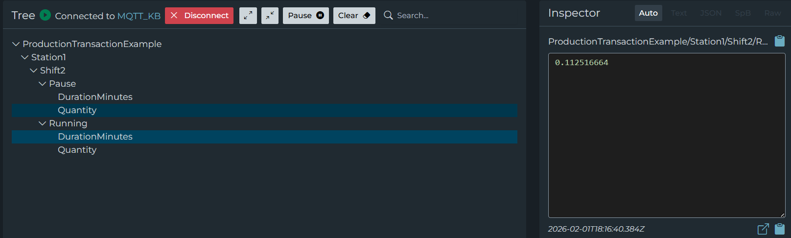Image resolution: width=791 pixels, height=238 pixels.
Task: Collapse the Running branch
Action: pos(43,123)
